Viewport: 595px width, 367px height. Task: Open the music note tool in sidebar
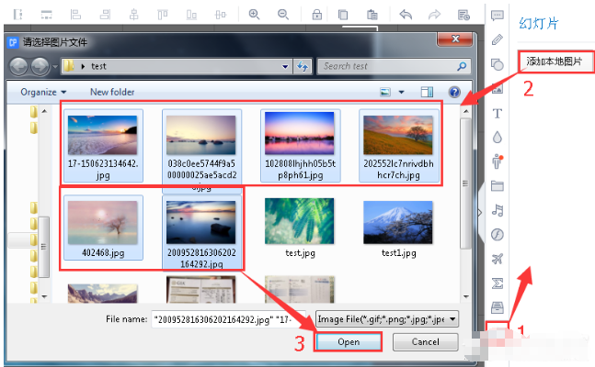click(498, 210)
